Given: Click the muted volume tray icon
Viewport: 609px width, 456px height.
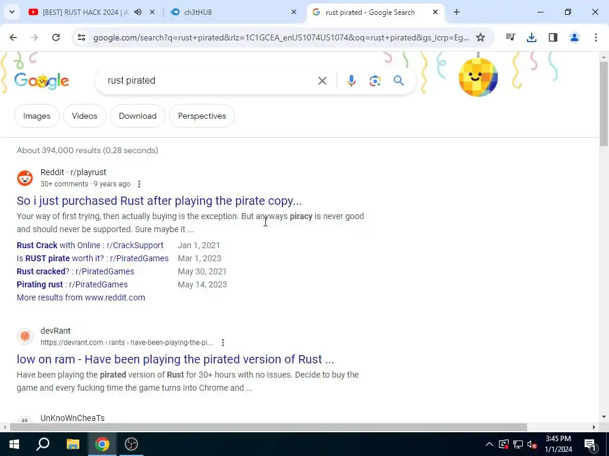Looking at the screenshot, I should pos(532,444).
